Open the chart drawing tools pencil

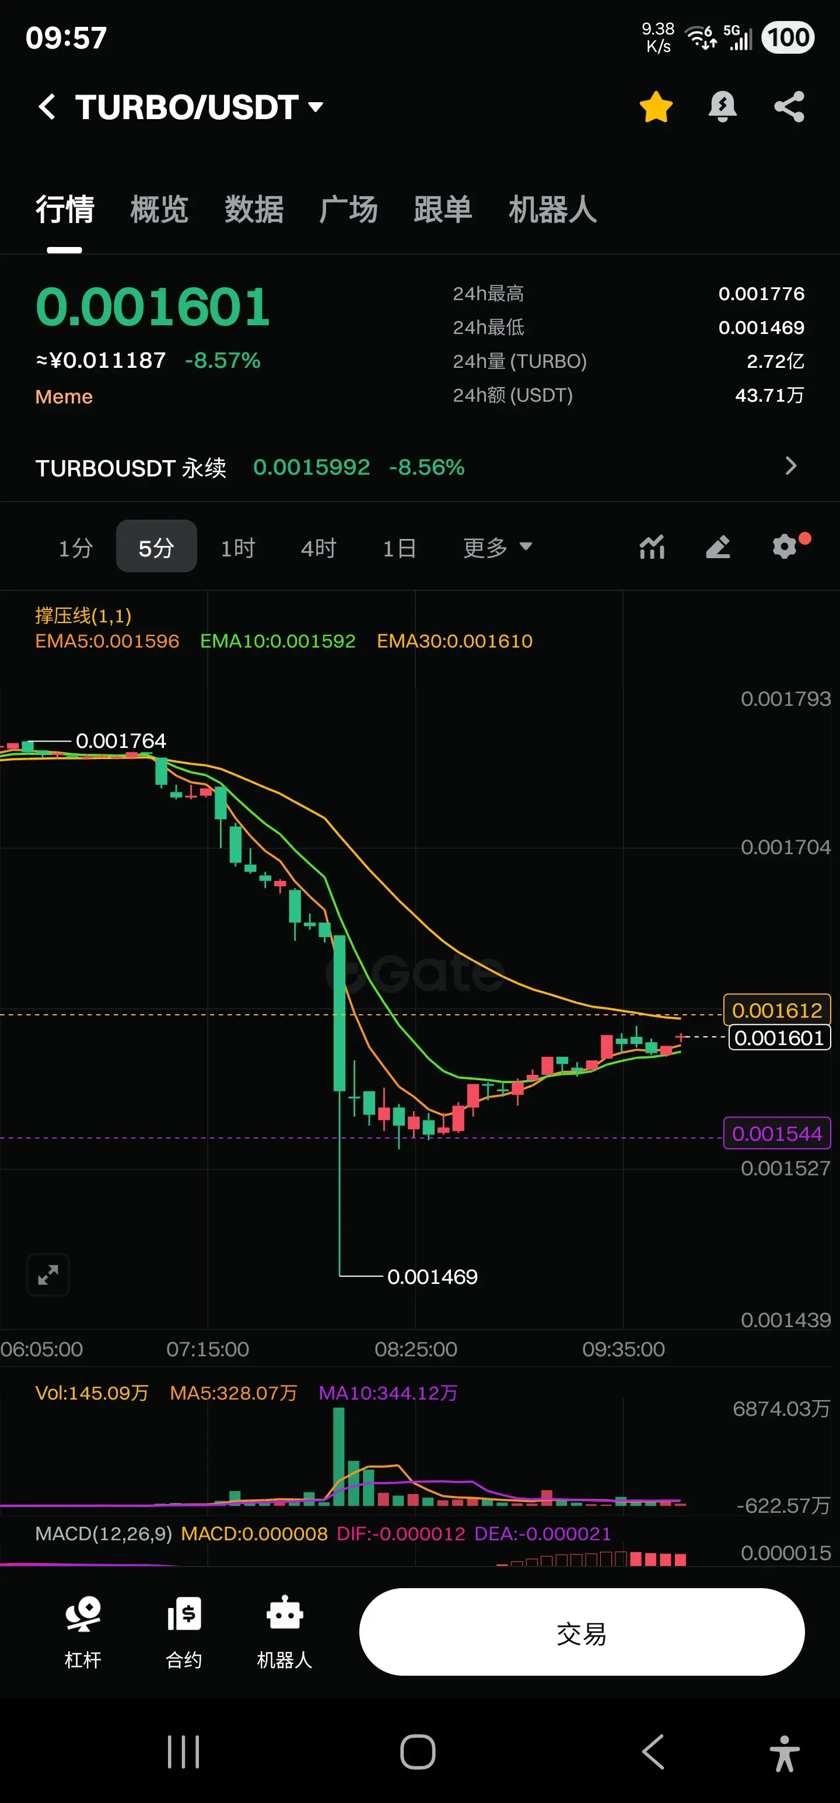[718, 547]
